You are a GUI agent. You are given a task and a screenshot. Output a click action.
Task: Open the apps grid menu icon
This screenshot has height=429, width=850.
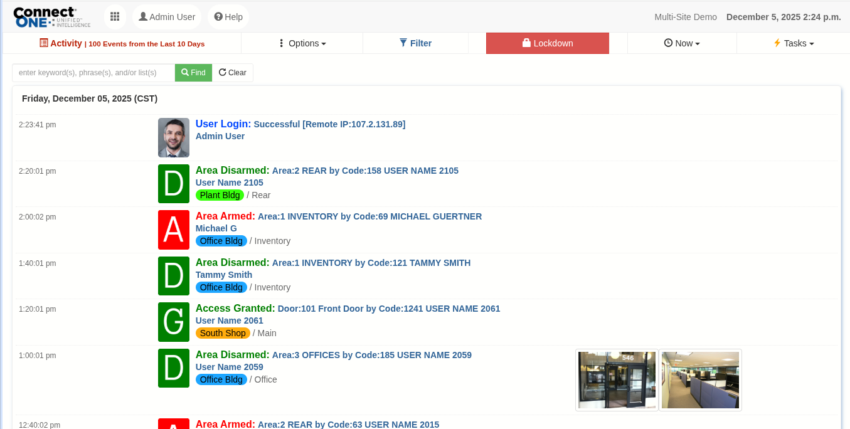[x=115, y=17]
